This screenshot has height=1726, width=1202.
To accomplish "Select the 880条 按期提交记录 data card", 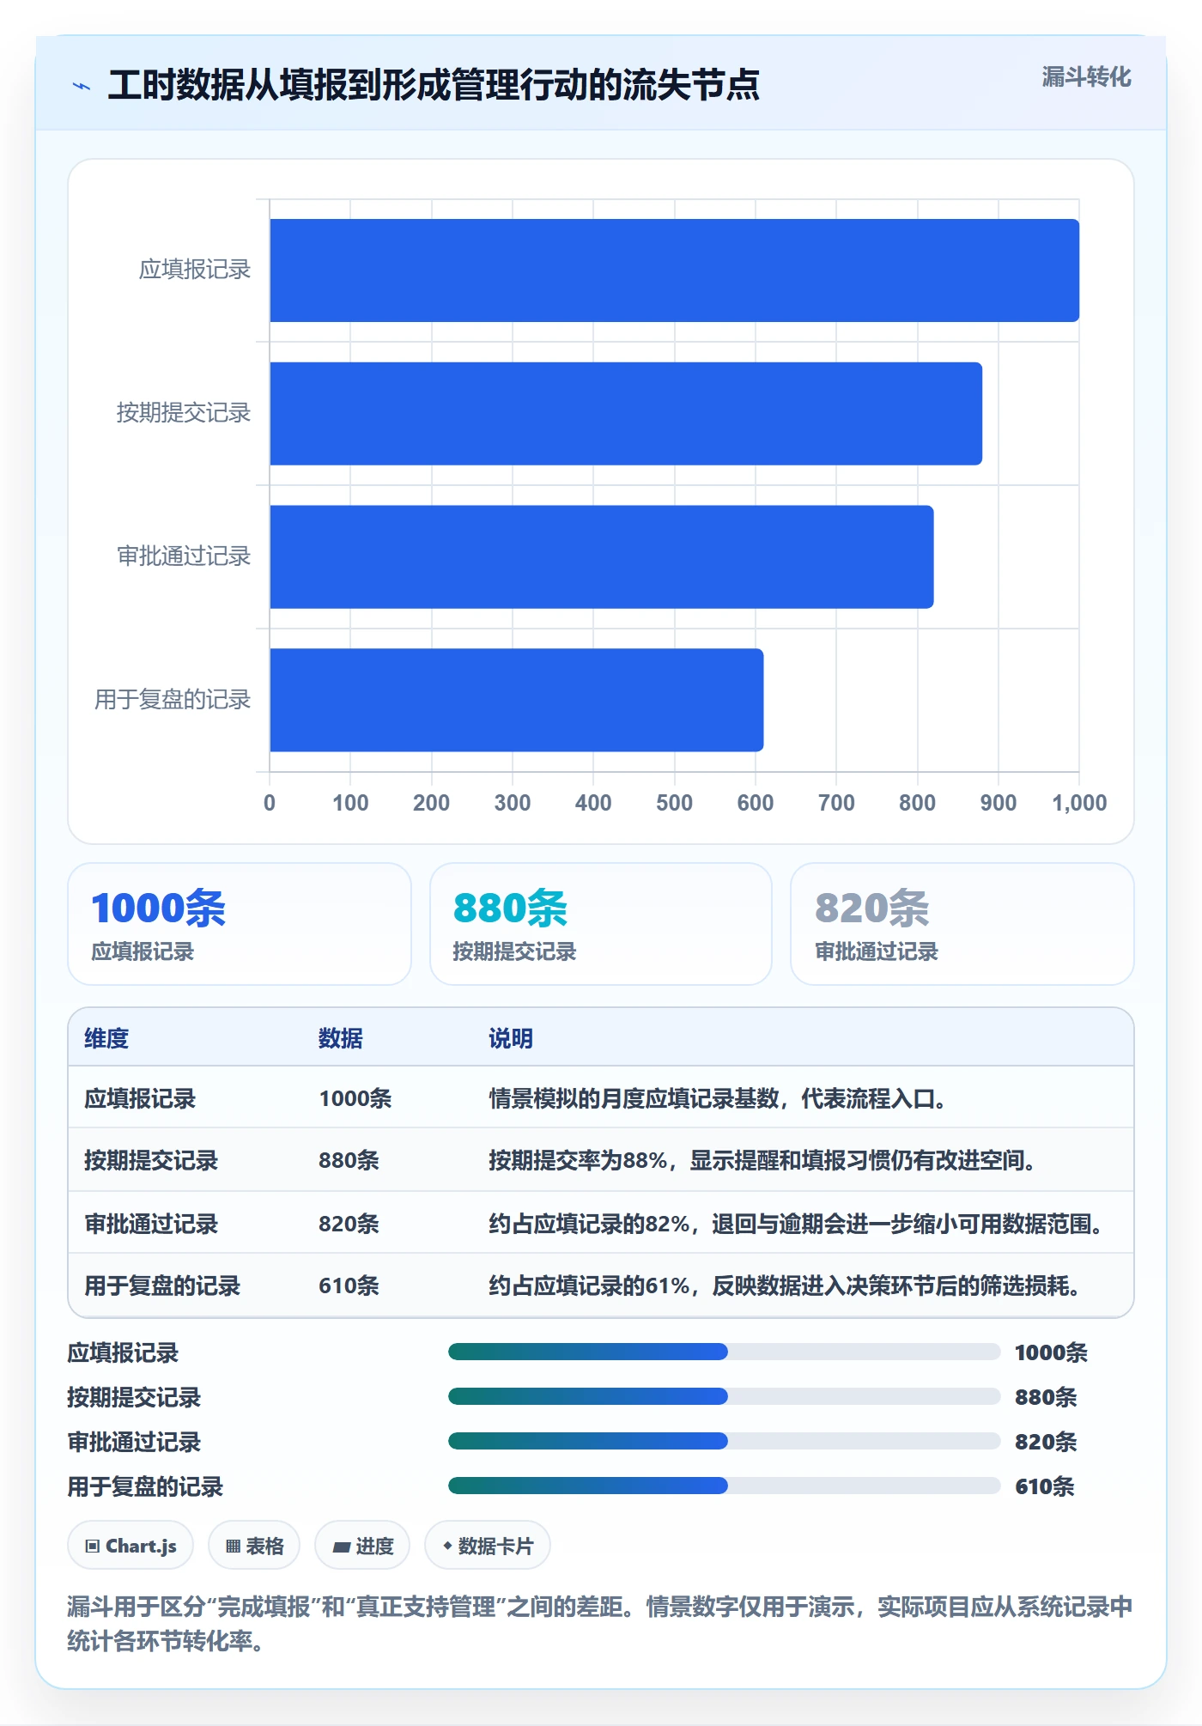I will pos(601,924).
